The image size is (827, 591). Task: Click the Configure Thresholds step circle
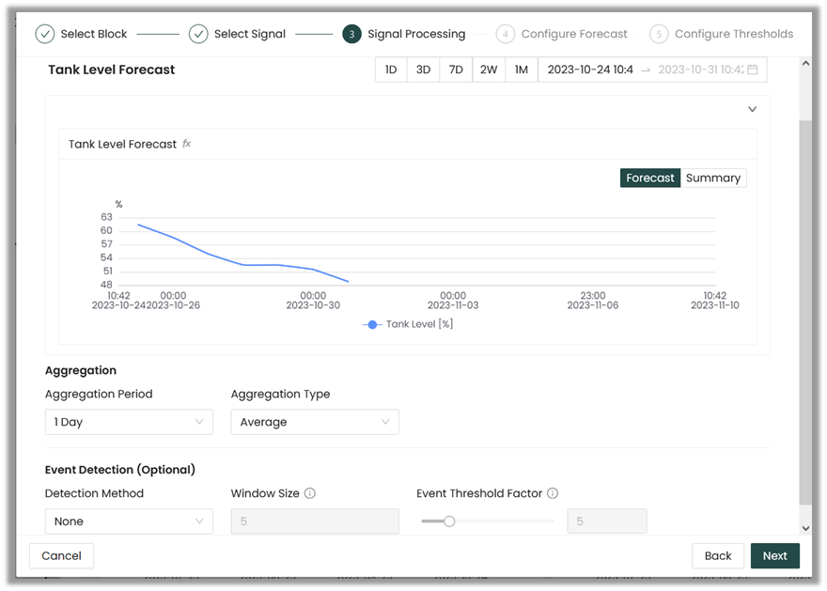[x=659, y=34]
